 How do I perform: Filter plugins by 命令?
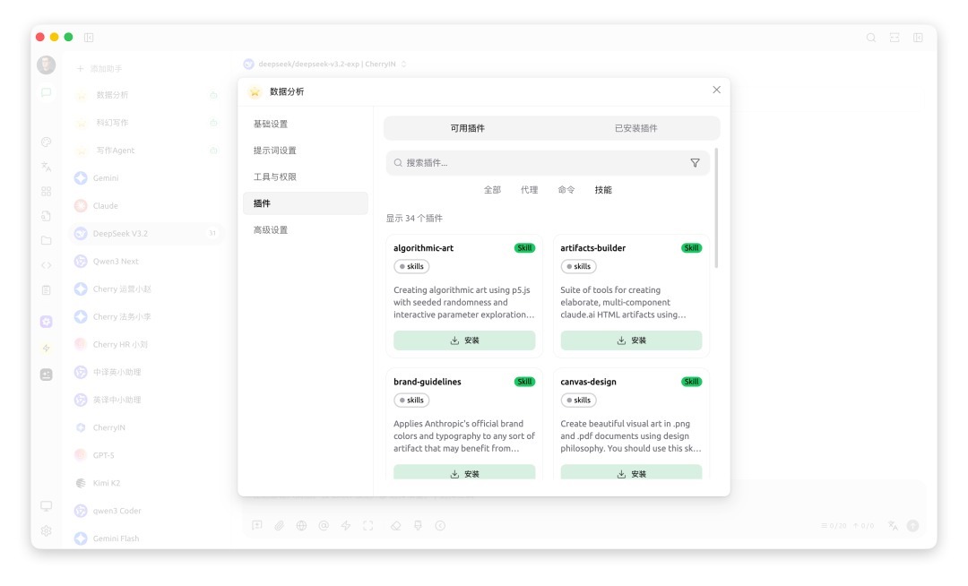point(566,190)
